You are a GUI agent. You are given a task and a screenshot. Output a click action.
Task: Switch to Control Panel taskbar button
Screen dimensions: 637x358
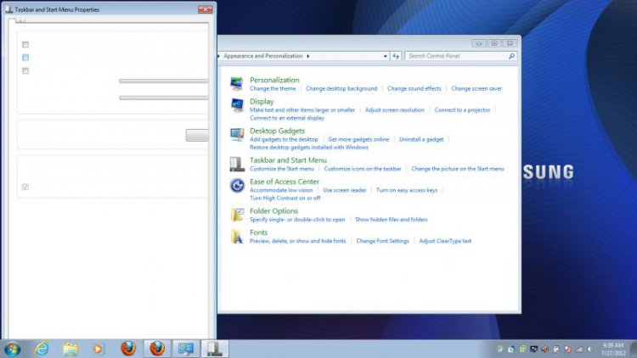point(186,349)
